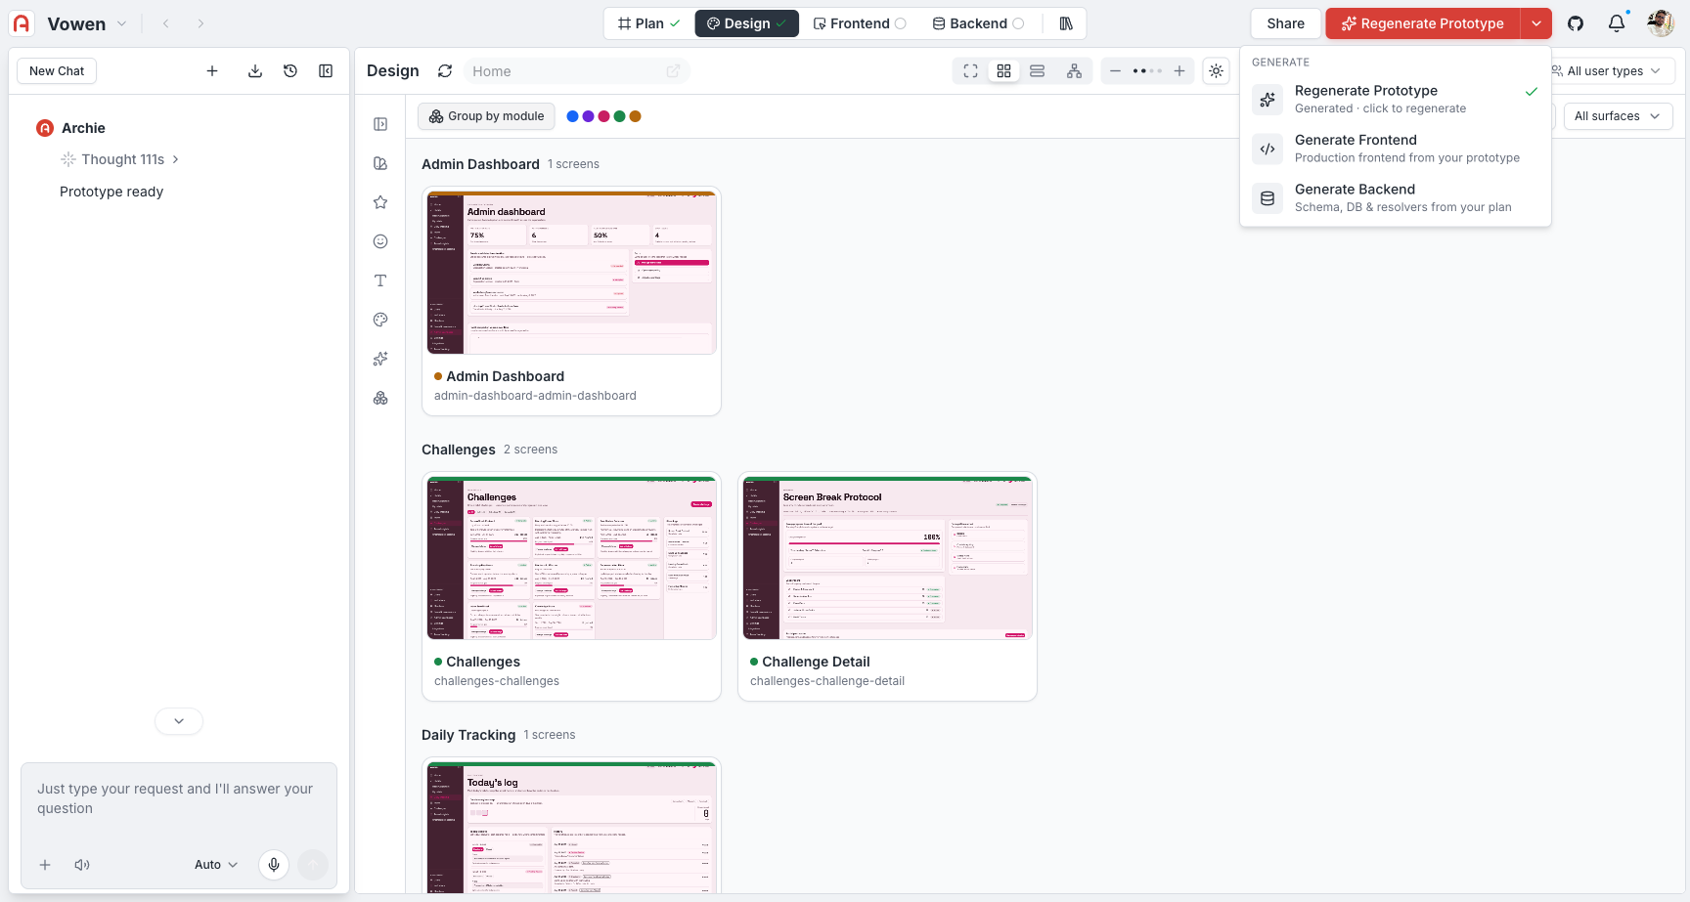
Task: Click the red Regenerate Prototype button
Action: click(1423, 23)
